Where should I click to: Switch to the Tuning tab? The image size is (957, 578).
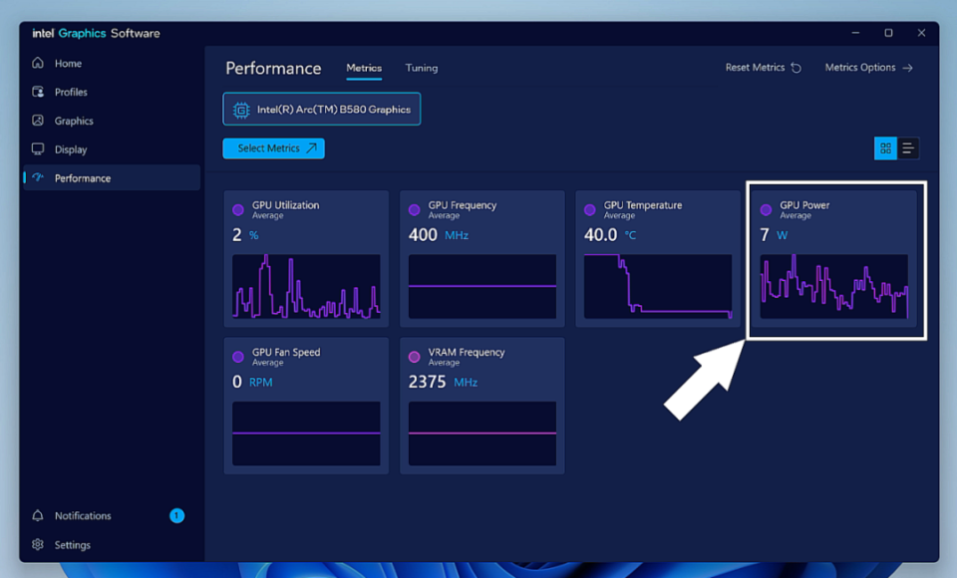click(421, 68)
